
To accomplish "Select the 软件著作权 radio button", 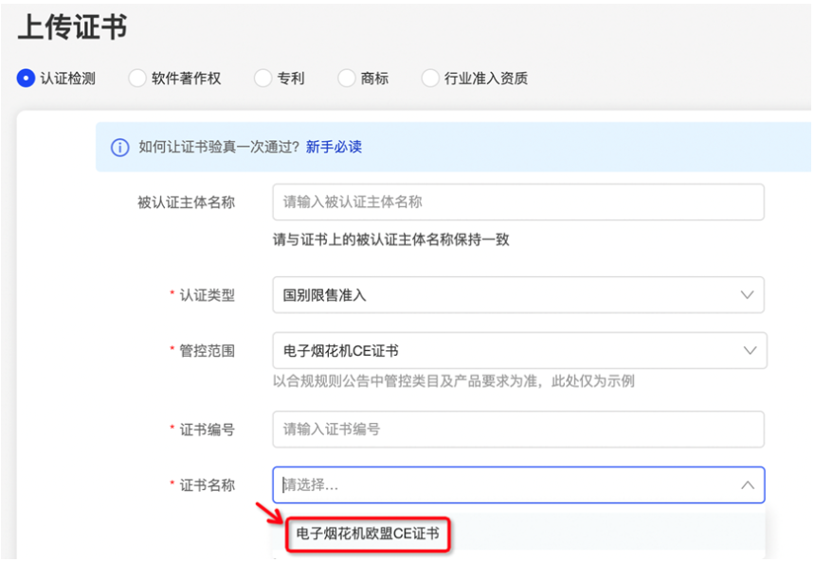I will click(x=137, y=79).
